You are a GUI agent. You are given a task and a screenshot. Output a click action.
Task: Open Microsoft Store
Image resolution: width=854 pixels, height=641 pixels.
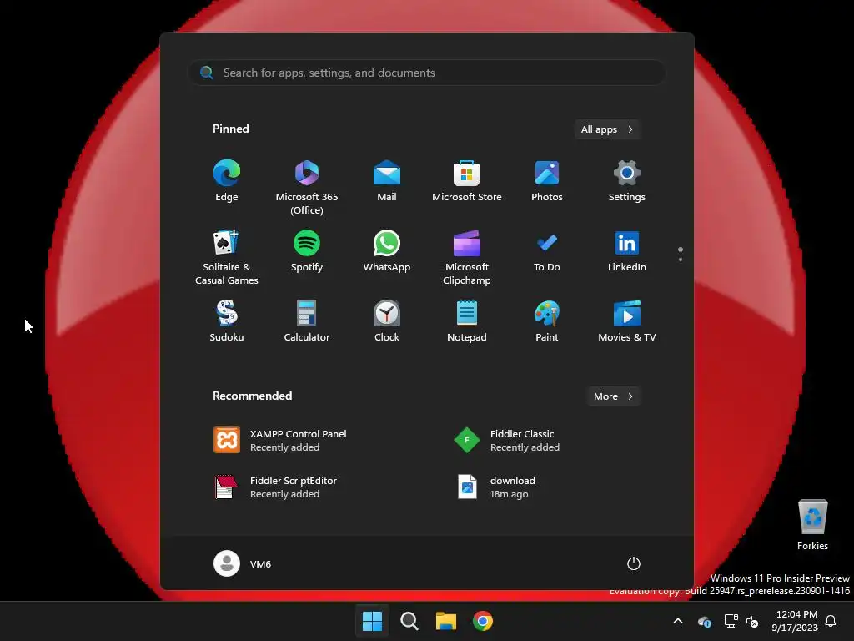[467, 181]
